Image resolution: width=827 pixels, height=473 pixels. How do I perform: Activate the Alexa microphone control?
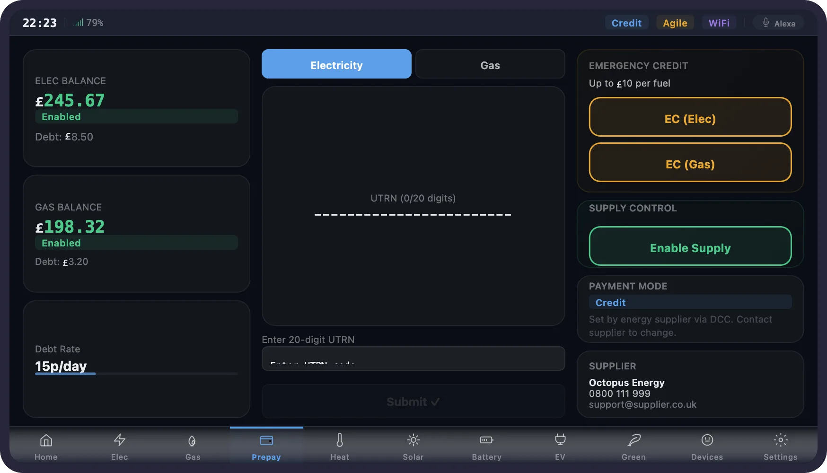pos(778,22)
